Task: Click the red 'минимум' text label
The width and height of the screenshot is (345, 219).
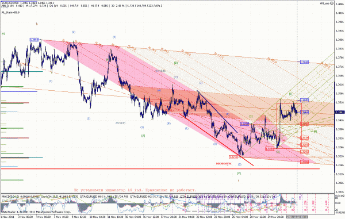Action: pyautogui.click(x=224, y=163)
